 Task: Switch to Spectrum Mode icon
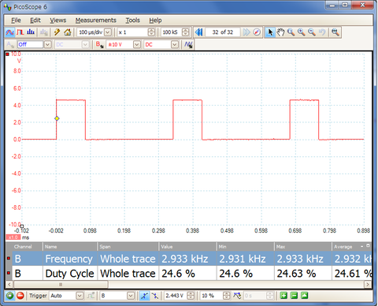(31, 32)
